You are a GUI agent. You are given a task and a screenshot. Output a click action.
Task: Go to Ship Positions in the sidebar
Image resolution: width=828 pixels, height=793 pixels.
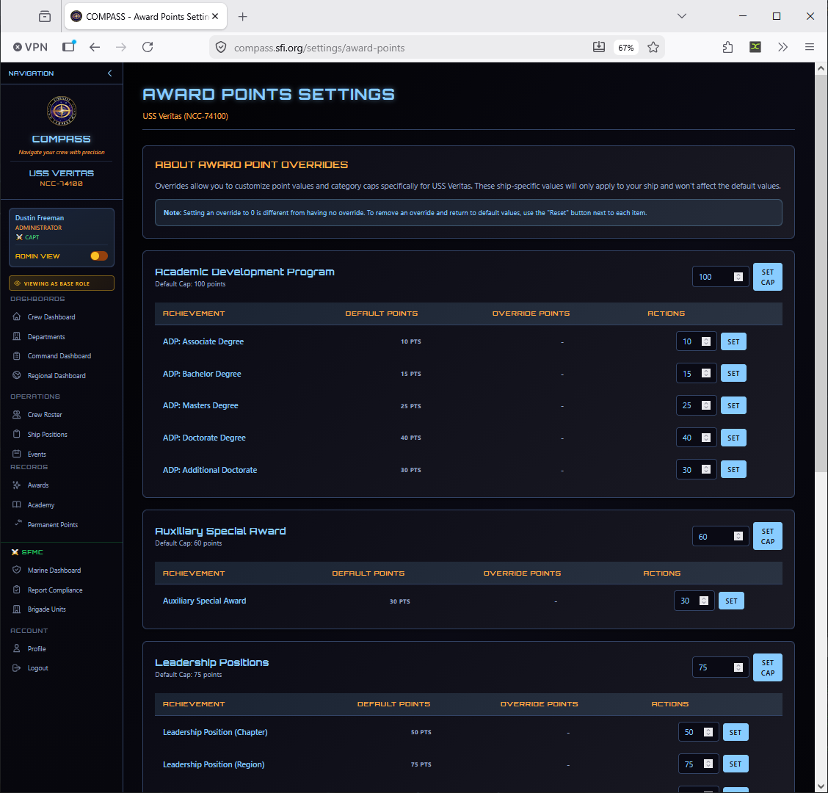(x=48, y=434)
